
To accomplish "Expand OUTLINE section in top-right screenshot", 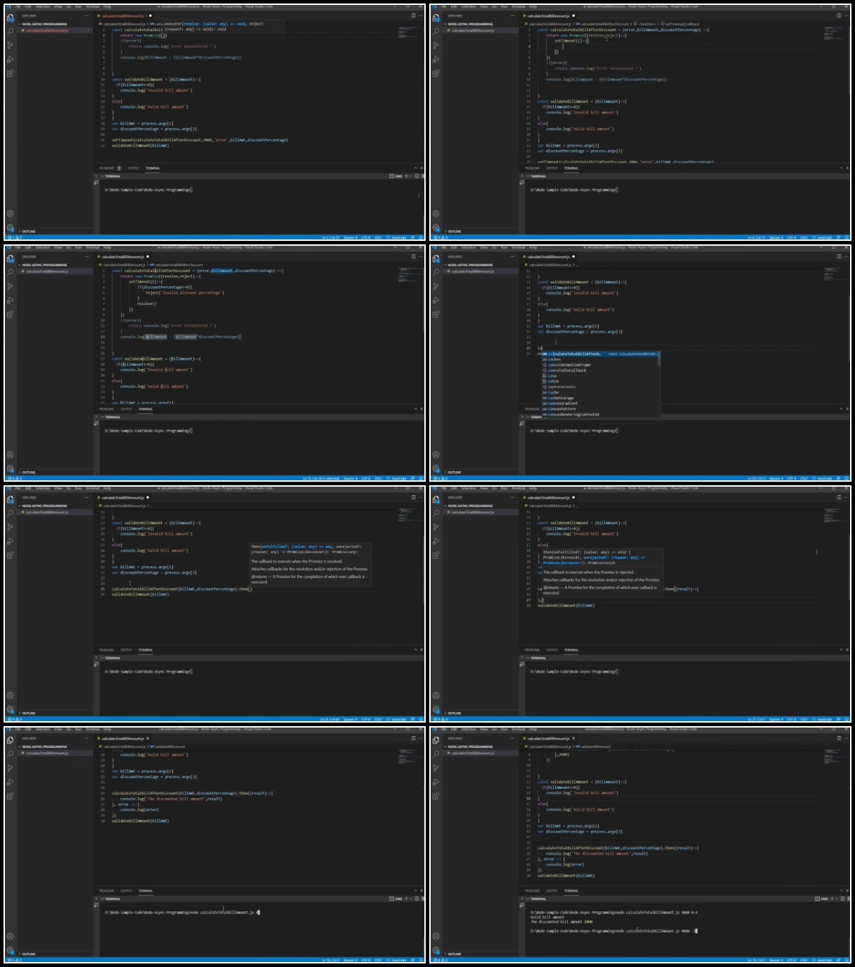I will (x=454, y=231).
